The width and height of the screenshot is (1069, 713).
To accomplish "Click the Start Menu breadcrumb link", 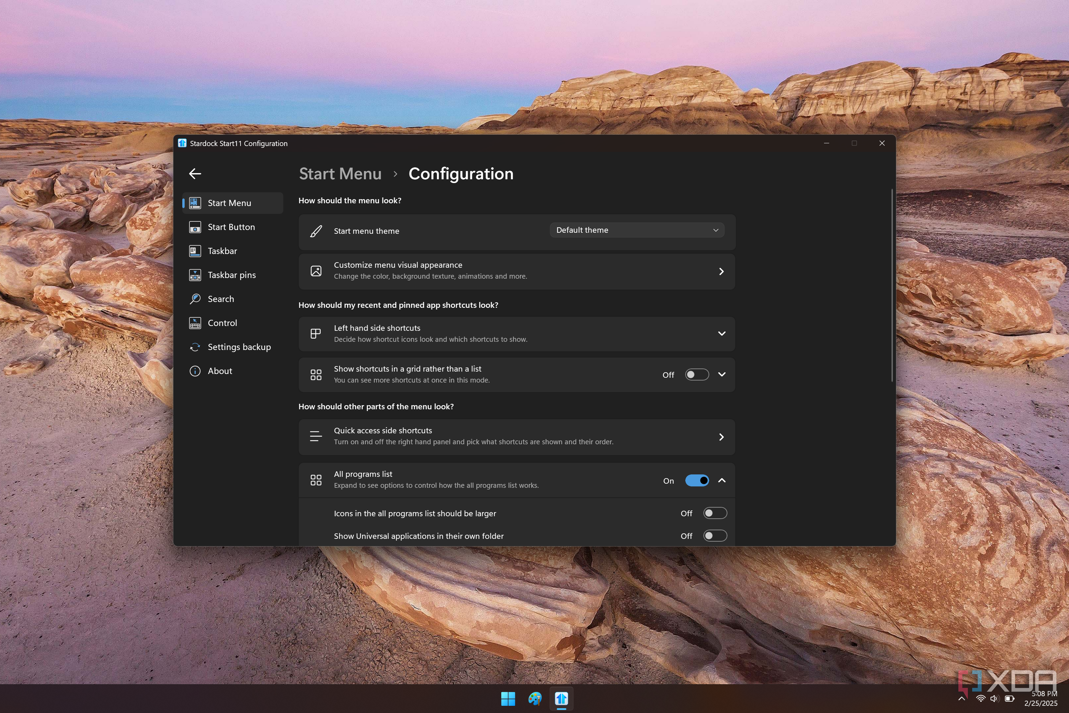I will click(340, 174).
